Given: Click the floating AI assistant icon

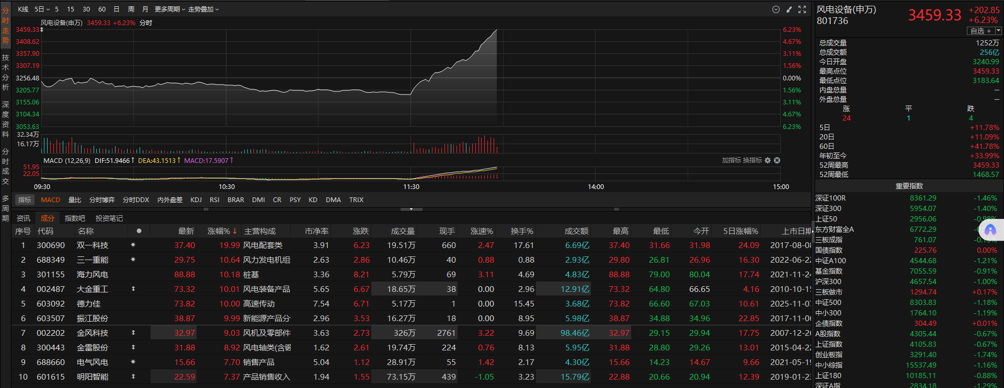Looking at the screenshot, I should click(990, 230).
